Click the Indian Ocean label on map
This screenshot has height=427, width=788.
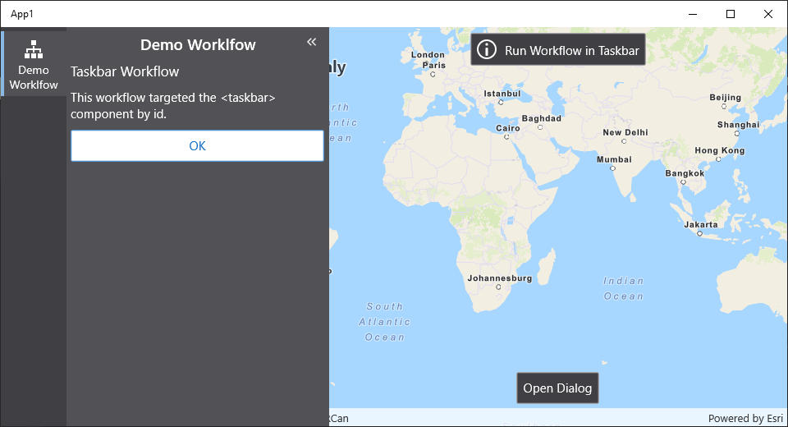coord(624,288)
